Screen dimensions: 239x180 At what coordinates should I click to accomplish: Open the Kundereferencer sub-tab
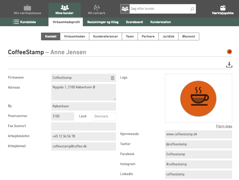pyautogui.click(x=105, y=36)
